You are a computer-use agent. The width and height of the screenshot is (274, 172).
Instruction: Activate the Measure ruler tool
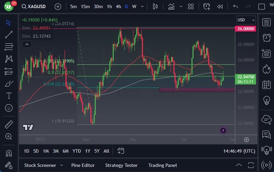[x=9, y=125]
